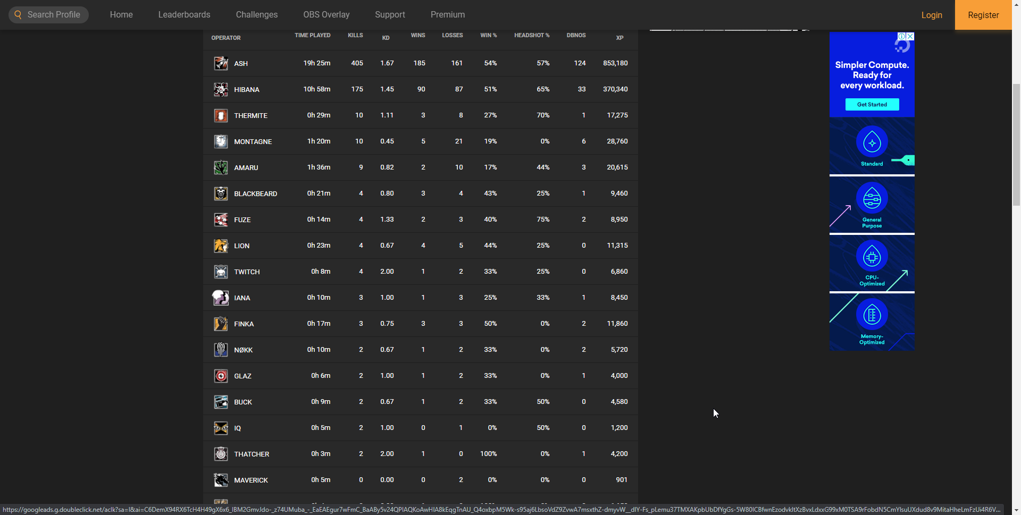Click the Iana operator icon

221,298
